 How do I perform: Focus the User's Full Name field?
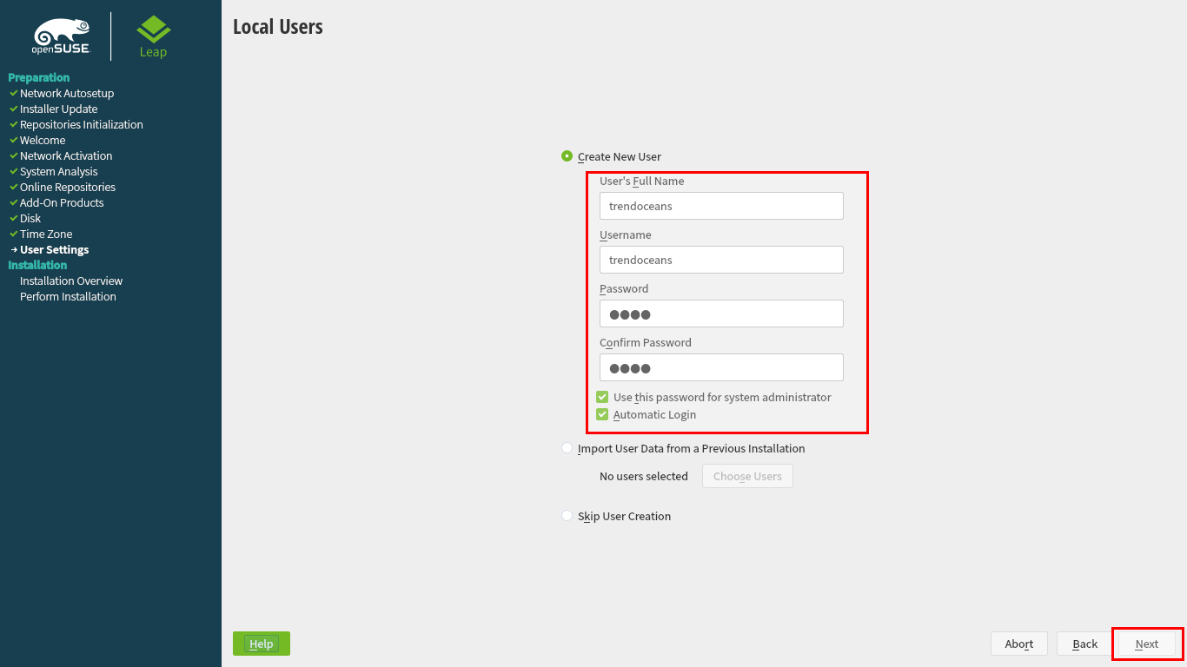click(721, 206)
